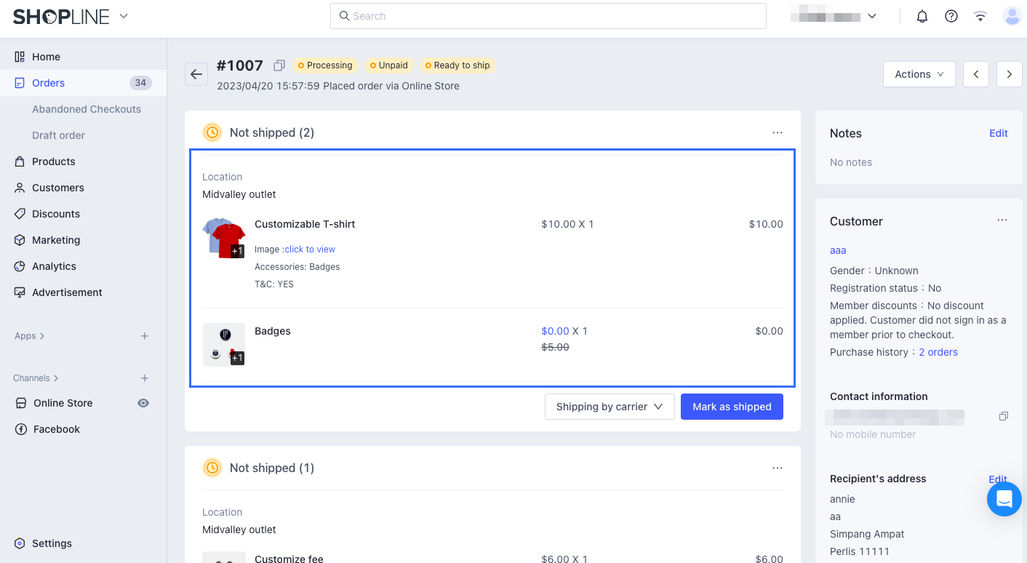Toggle Online Store visibility with the eye icon
Viewport: 1027px width, 563px height.
click(143, 402)
